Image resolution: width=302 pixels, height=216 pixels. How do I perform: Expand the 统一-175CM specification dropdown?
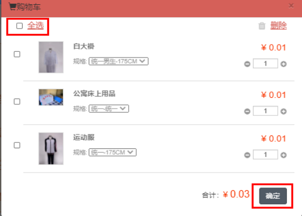pos(113,153)
